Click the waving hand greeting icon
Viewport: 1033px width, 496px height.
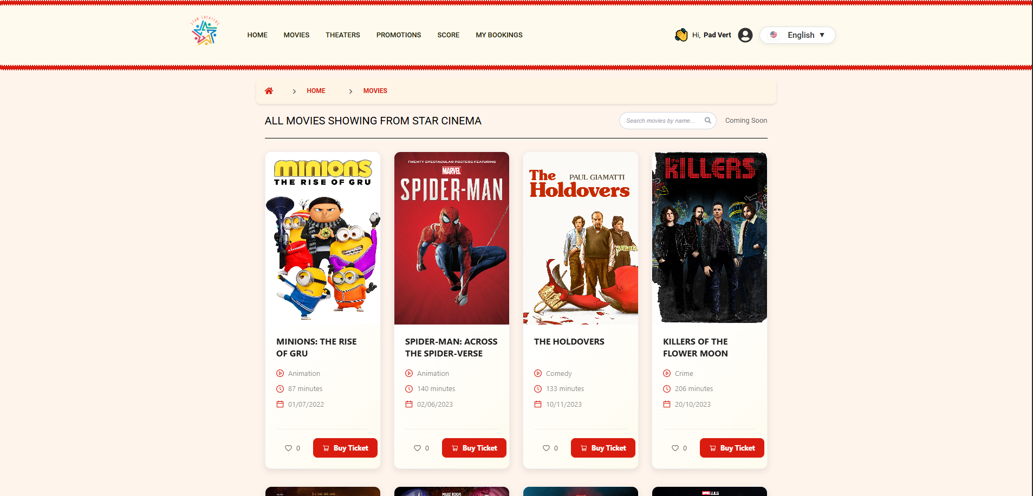click(681, 35)
